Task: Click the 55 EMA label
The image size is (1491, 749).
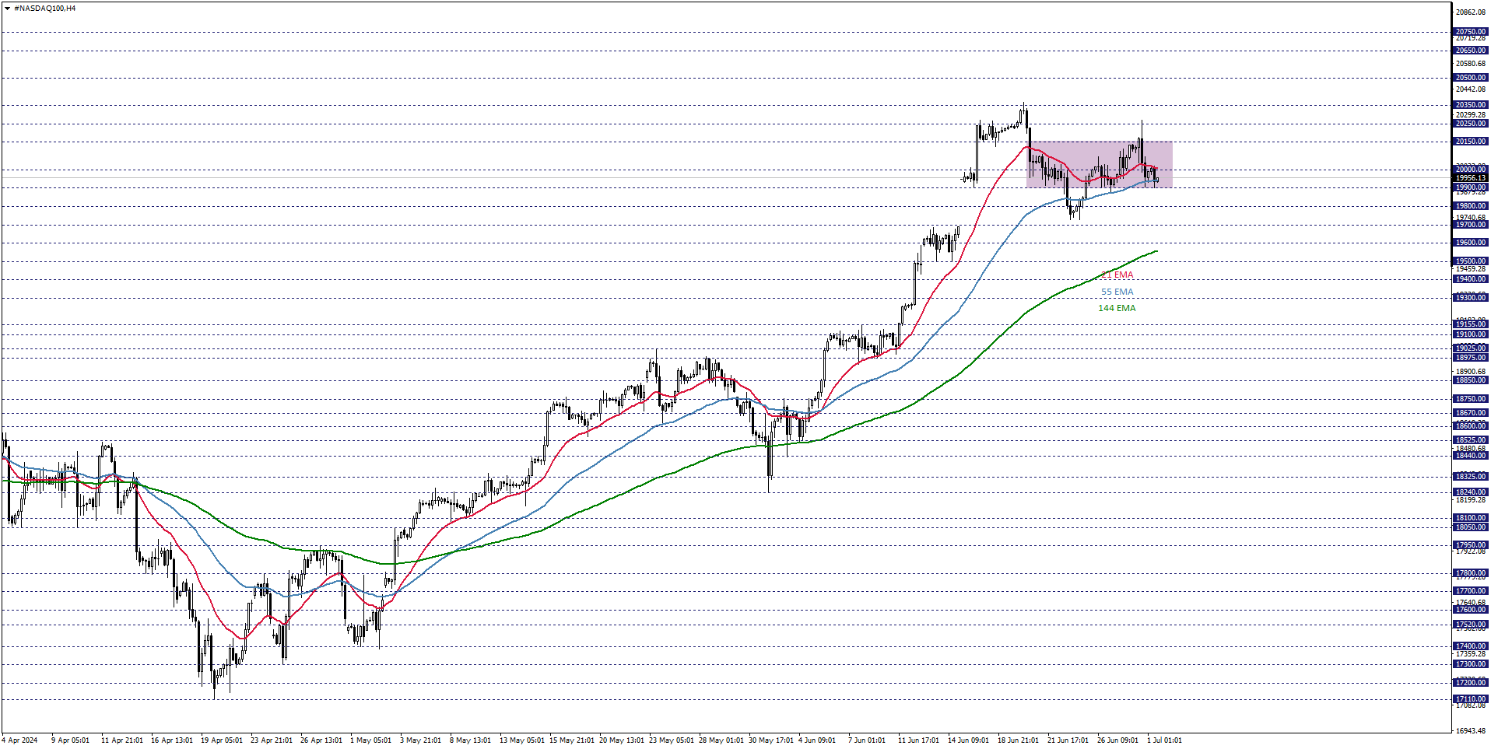Action: pos(1117,292)
